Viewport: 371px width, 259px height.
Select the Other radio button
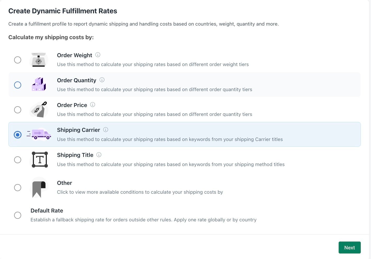coord(18,187)
